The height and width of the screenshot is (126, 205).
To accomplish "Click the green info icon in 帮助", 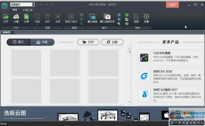I will tap(127, 23).
